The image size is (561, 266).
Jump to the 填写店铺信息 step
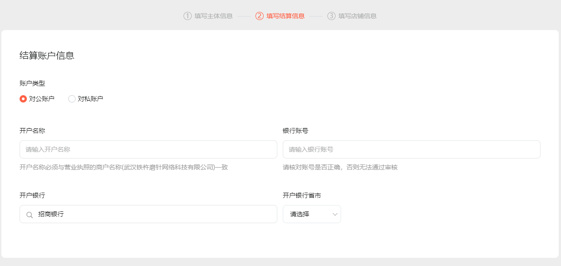(x=357, y=16)
